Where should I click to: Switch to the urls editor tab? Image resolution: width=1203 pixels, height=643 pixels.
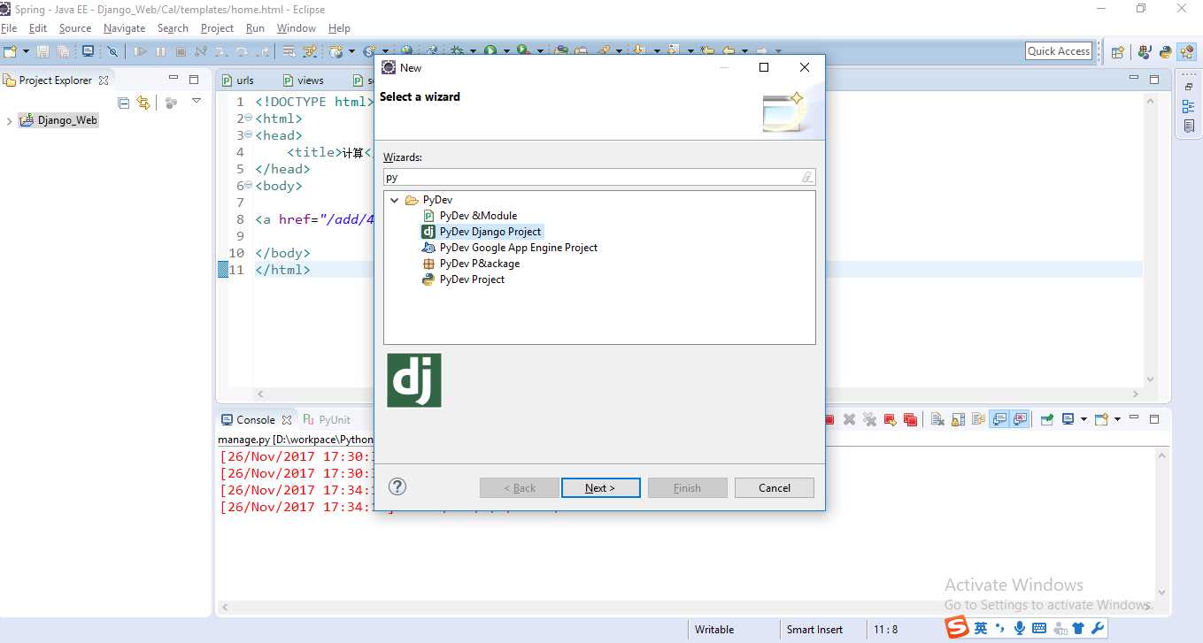point(237,80)
